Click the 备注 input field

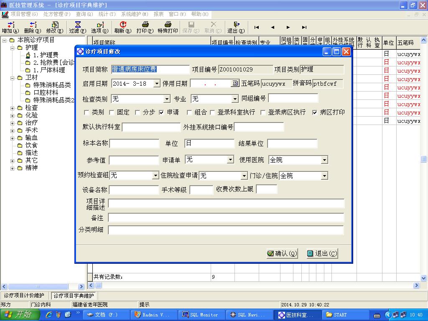coord(226,217)
